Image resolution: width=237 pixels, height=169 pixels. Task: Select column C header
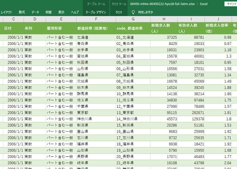click(13, 19)
